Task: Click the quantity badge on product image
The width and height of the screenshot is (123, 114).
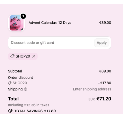Action: tap(23, 16)
